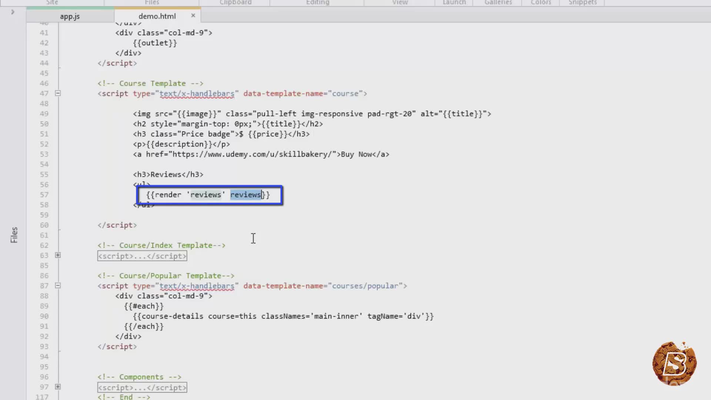711x400 pixels.
Task: Close the demo.html tab
Action: (x=193, y=16)
